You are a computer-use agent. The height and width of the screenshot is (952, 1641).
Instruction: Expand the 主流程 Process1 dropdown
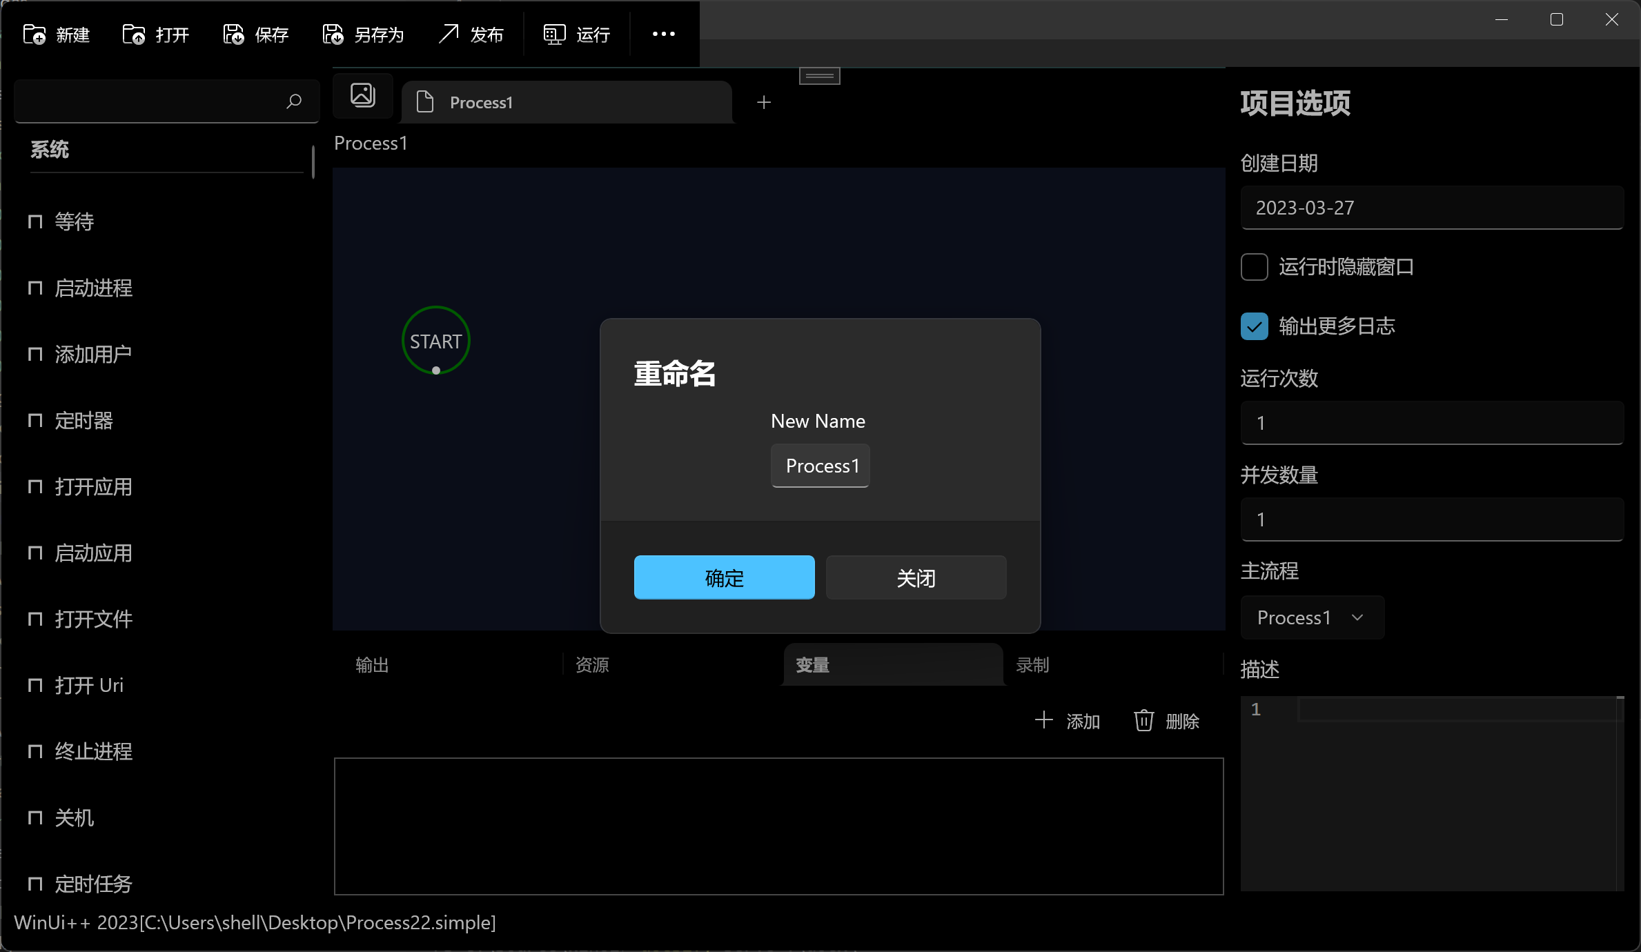[x=1311, y=617]
